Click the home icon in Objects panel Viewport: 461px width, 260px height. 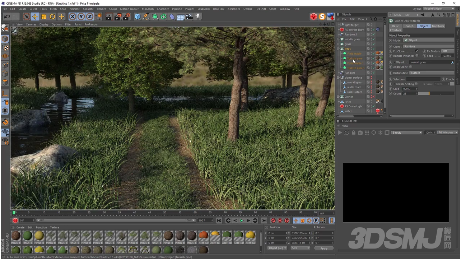point(376,19)
